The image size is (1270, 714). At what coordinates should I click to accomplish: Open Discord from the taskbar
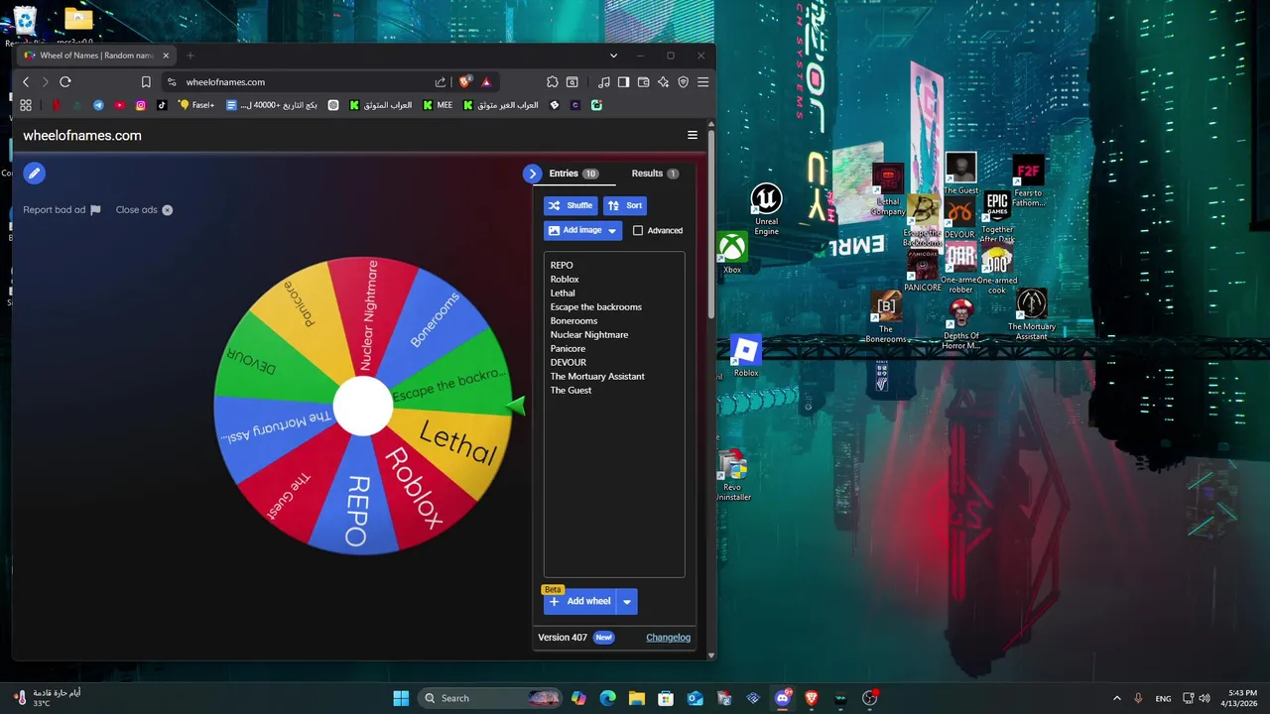click(x=783, y=698)
